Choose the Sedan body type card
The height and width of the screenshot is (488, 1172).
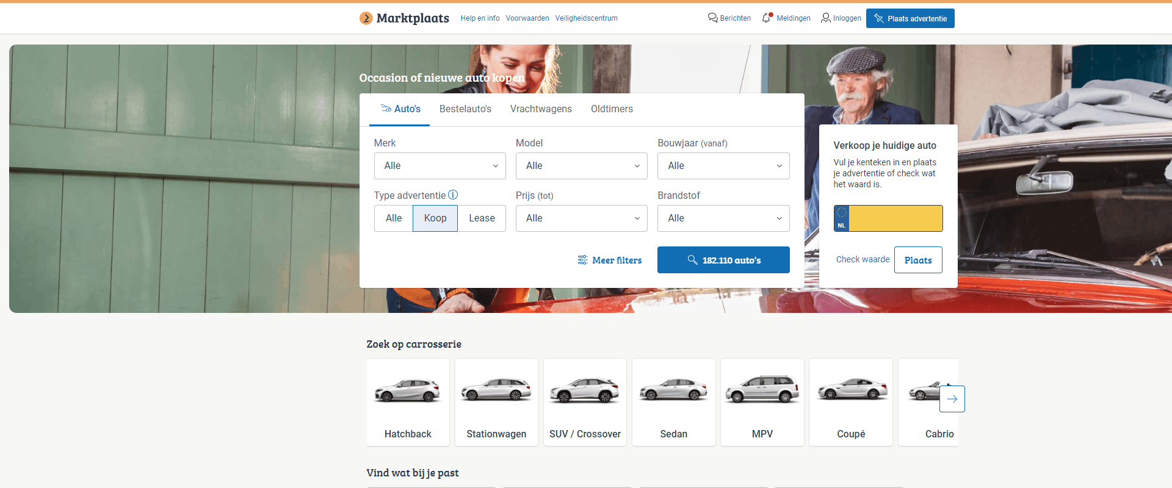tap(674, 402)
